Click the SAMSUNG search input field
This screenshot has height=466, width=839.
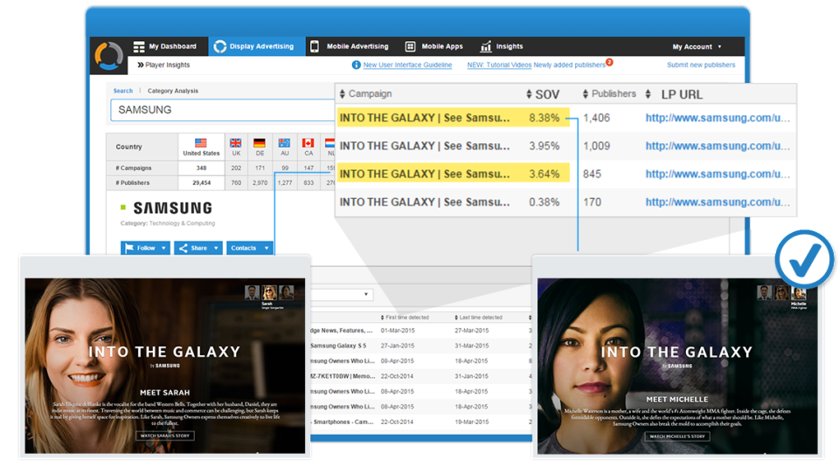coord(222,110)
